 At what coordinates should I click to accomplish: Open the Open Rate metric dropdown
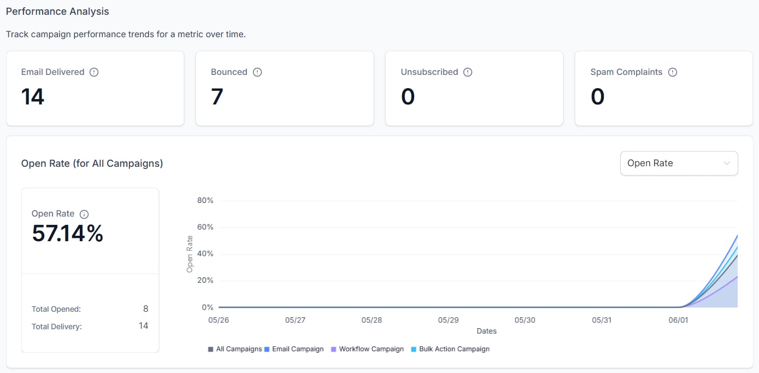[679, 163]
